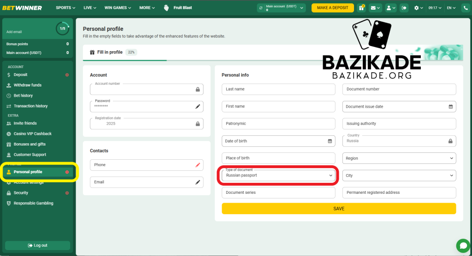
Task: Open the City dropdown
Action: pyautogui.click(x=399, y=176)
